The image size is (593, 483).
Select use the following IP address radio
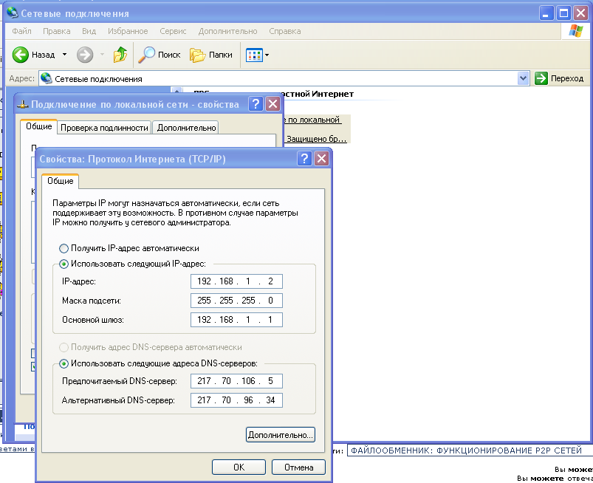pyautogui.click(x=64, y=264)
